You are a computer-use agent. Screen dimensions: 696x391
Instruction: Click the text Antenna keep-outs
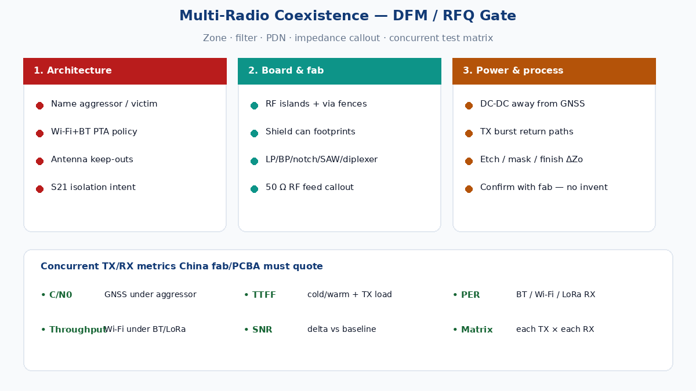point(92,160)
